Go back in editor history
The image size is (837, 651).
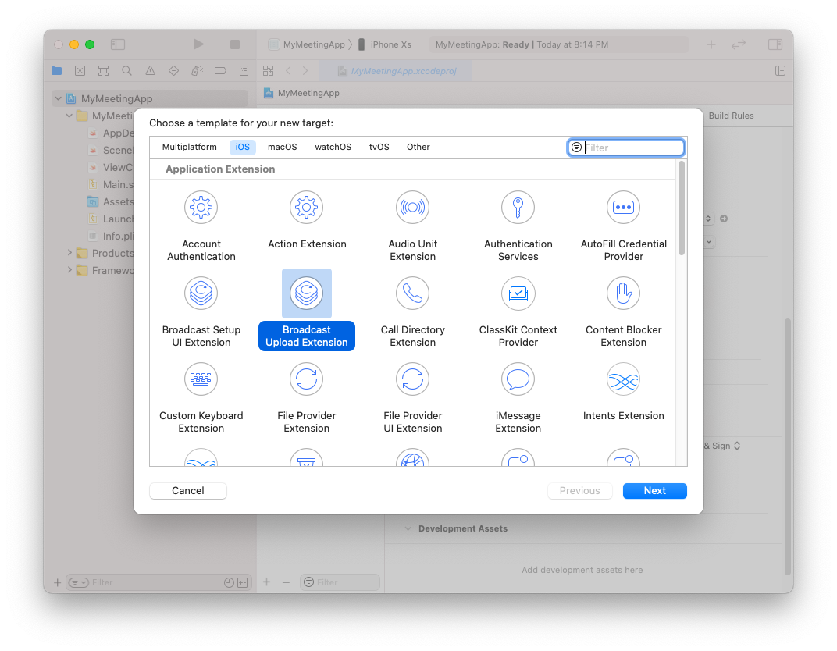pyautogui.click(x=288, y=70)
